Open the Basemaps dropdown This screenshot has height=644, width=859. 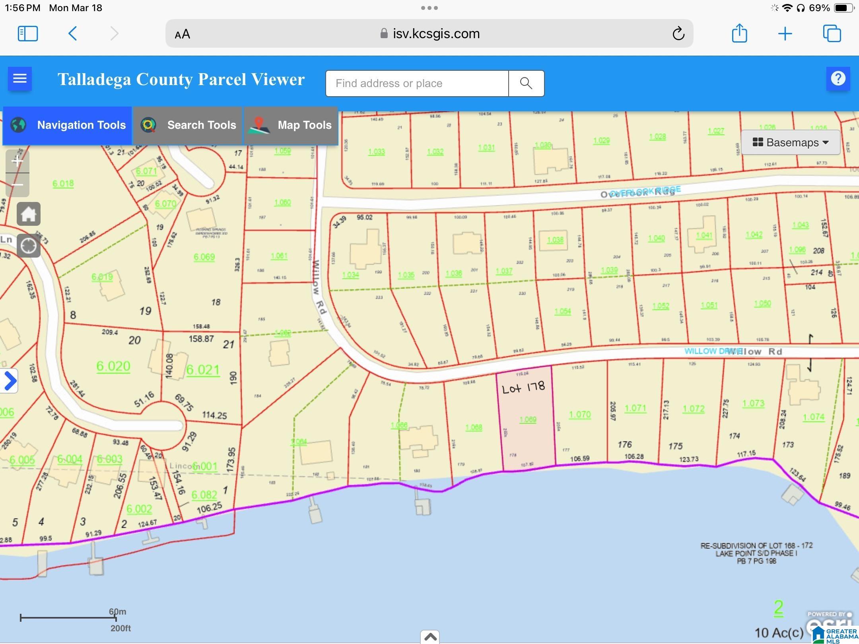point(790,142)
